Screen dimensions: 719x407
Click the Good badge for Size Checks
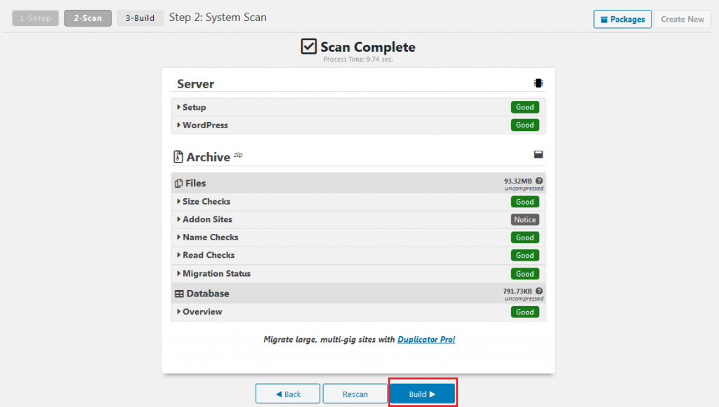pyautogui.click(x=525, y=202)
